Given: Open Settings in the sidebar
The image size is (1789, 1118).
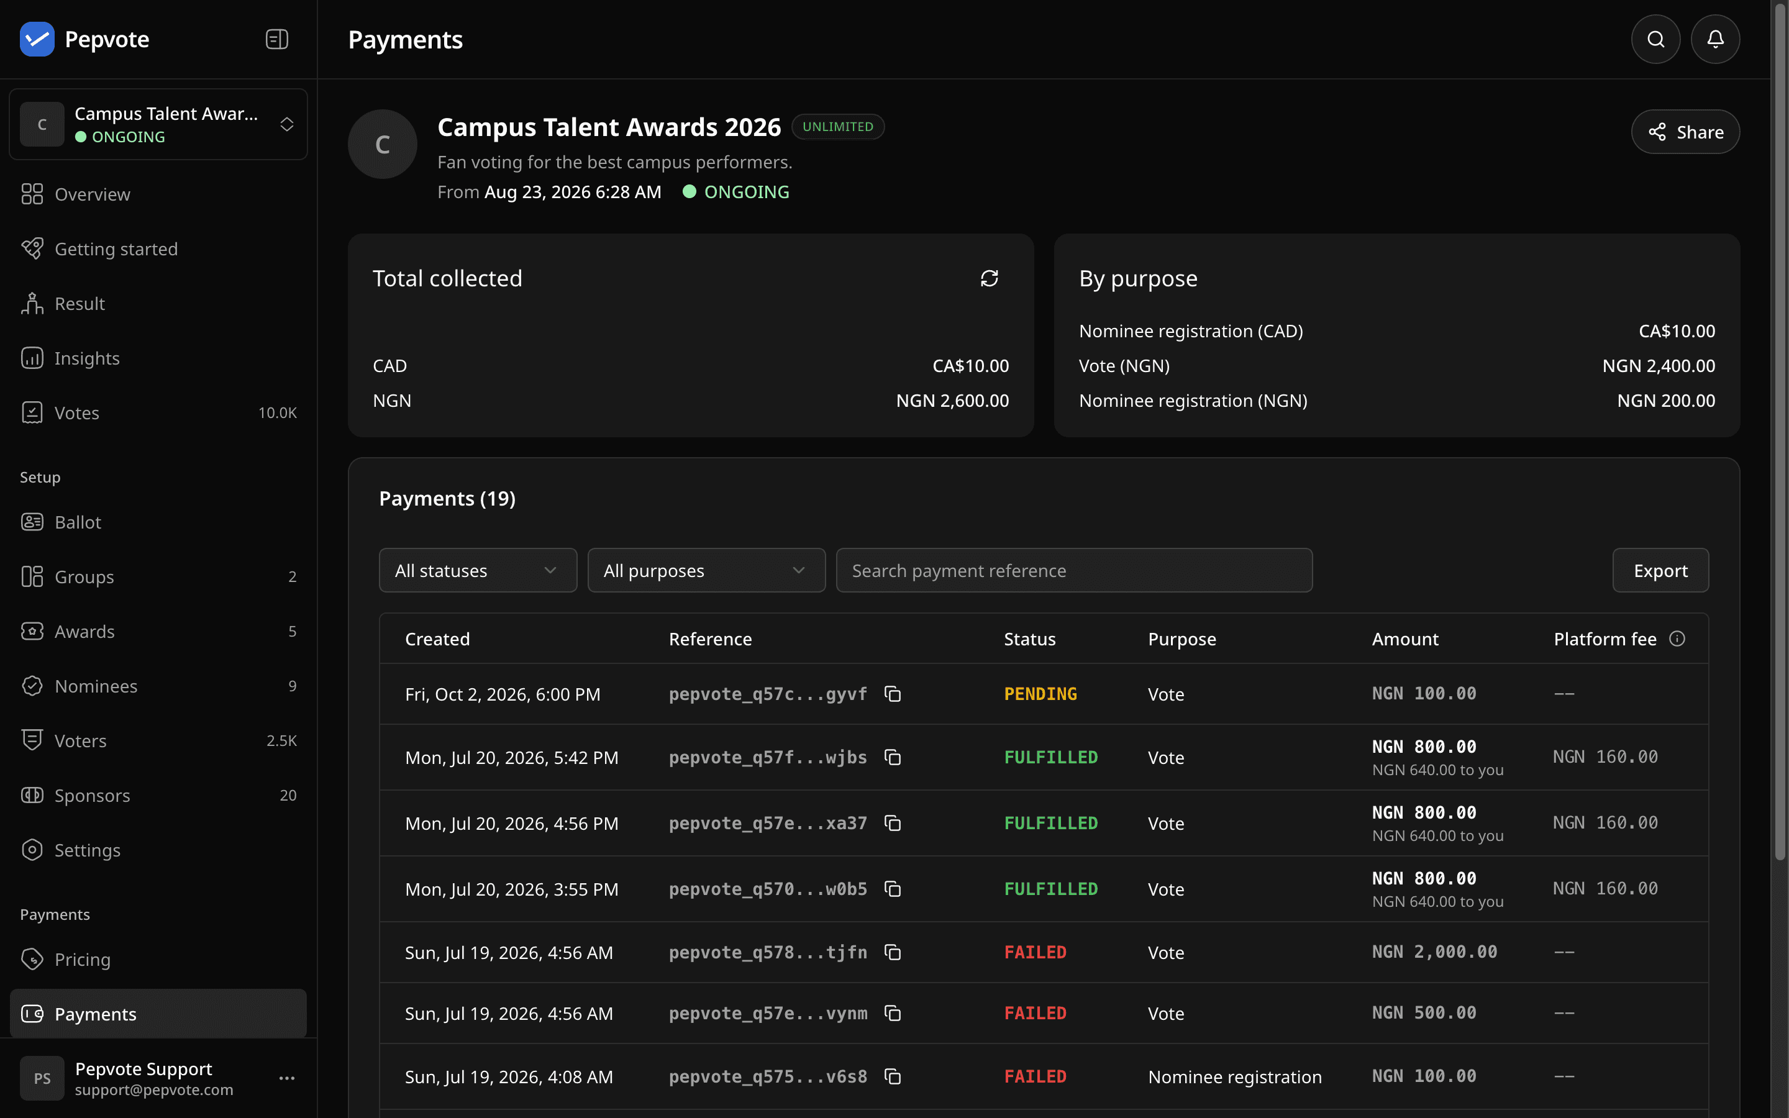Looking at the screenshot, I should (x=158, y=850).
